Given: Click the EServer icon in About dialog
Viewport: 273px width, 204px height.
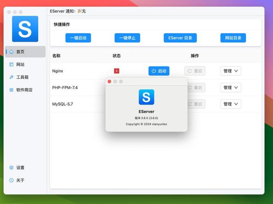Looking at the screenshot, I should (146, 97).
